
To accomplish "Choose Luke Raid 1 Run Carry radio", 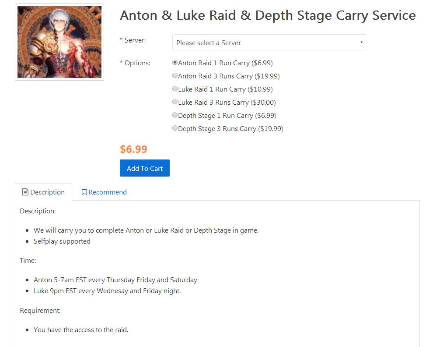I will [x=175, y=89].
